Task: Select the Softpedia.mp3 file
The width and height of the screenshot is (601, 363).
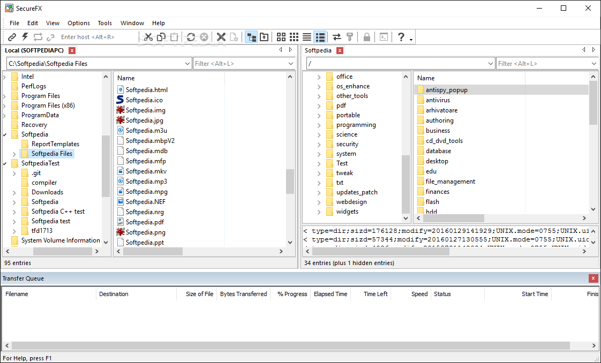Action: point(146,182)
